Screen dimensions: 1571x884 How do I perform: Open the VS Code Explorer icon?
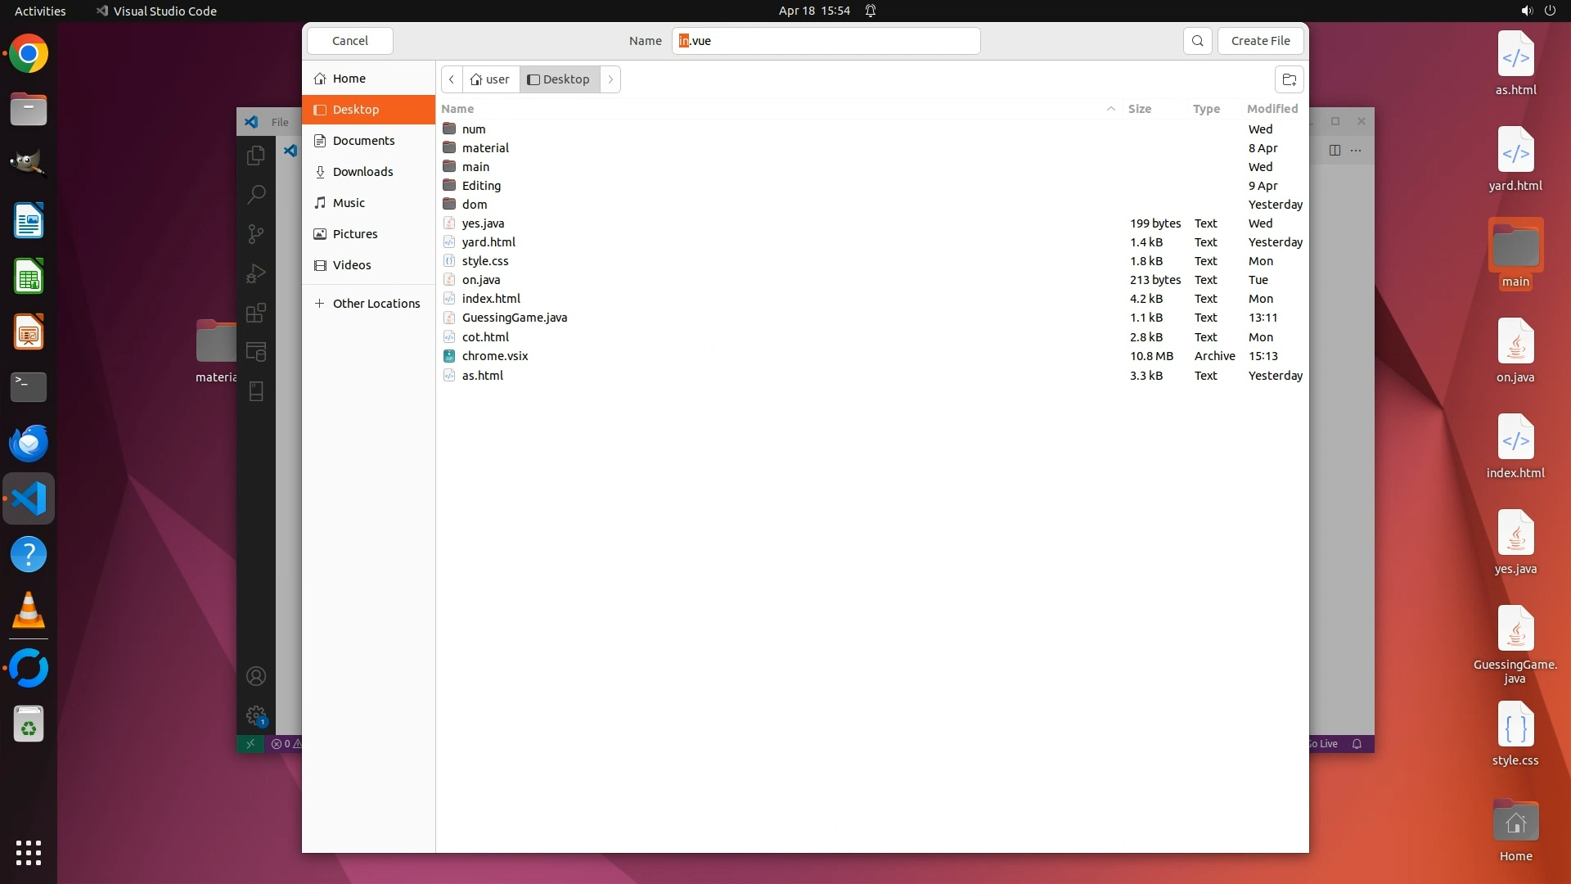coord(256,155)
